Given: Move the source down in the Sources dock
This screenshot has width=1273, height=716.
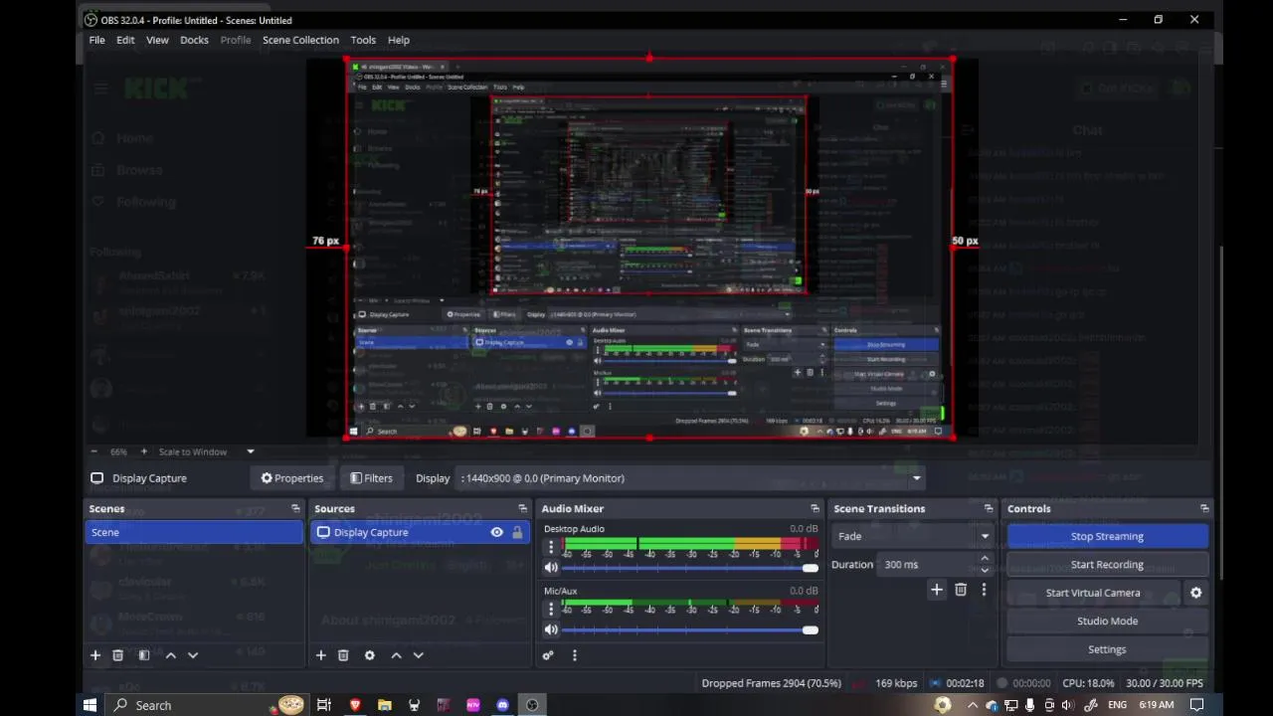Looking at the screenshot, I should coord(419,655).
